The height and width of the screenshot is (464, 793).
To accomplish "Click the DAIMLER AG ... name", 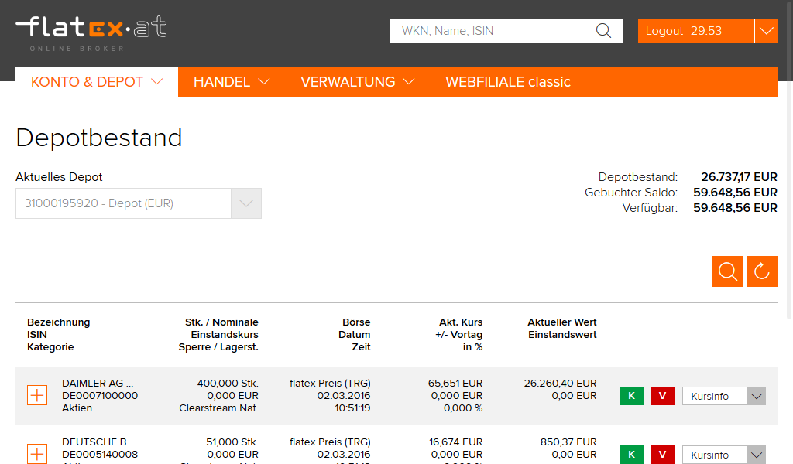I will [98, 384].
